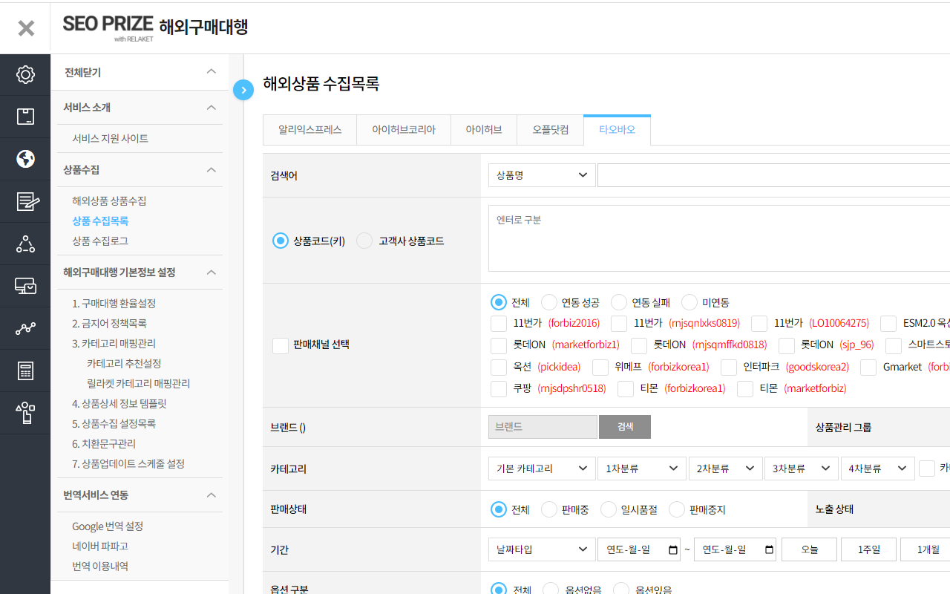Switch to the 아이허브 tab
The image size is (950, 594).
(483, 129)
